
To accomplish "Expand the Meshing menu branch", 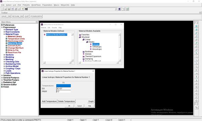I will [x=4, y=59].
